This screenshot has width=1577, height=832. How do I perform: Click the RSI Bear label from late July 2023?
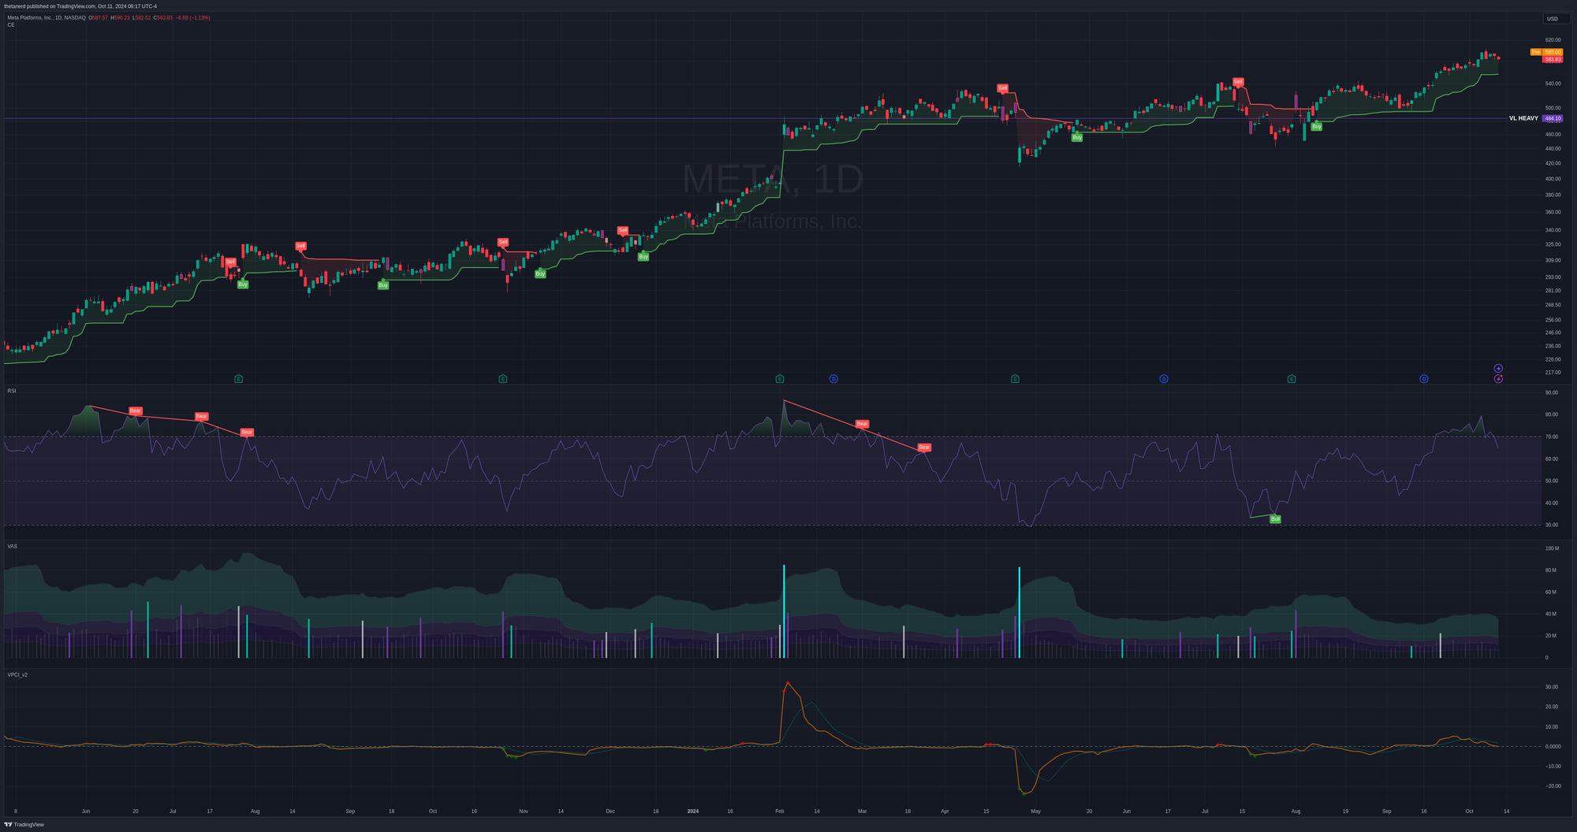click(x=247, y=432)
